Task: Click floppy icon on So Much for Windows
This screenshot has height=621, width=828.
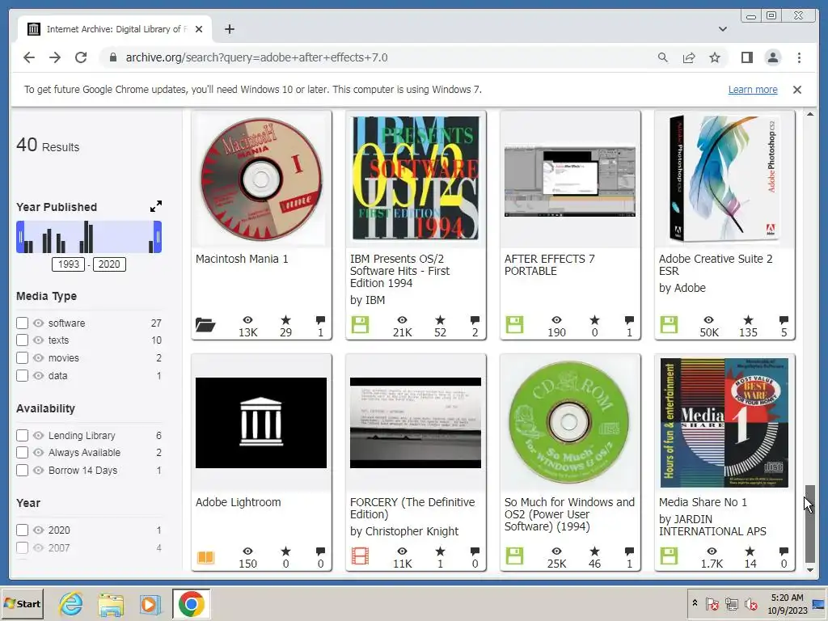Action: coord(514,556)
